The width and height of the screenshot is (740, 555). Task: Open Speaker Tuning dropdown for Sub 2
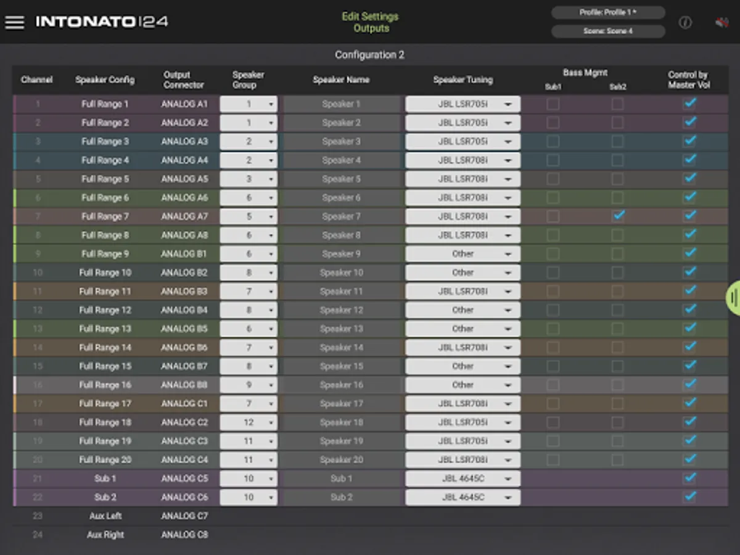tap(462, 497)
